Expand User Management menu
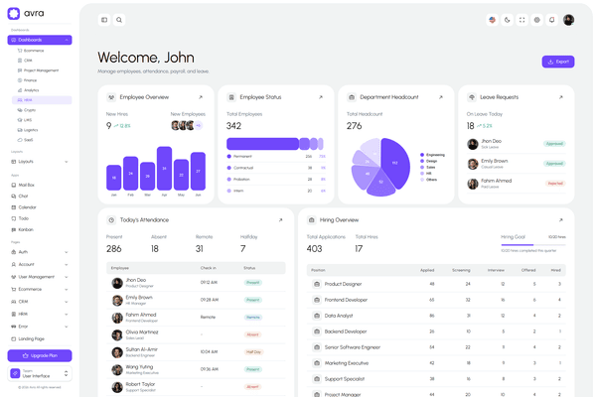 (40, 277)
